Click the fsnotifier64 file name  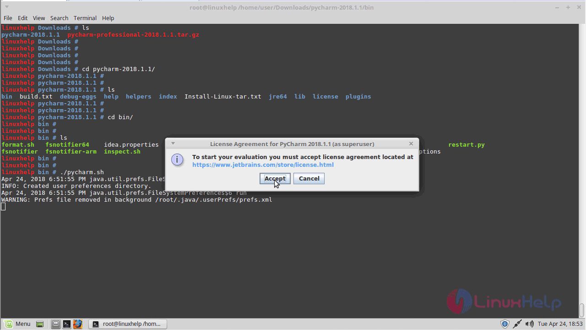click(x=67, y=144)
